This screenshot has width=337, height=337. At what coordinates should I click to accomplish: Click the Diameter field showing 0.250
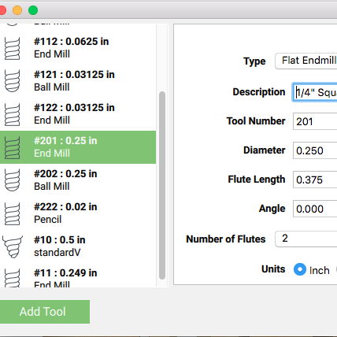click(x=315, y=150)
